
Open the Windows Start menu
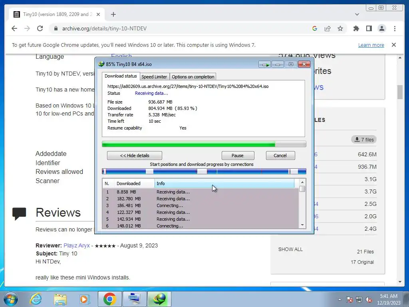point(10,299)
